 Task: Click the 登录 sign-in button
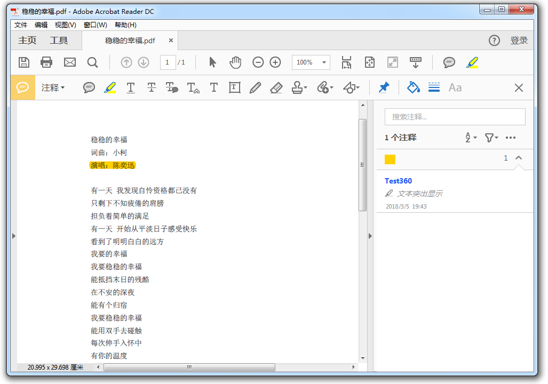519,41
